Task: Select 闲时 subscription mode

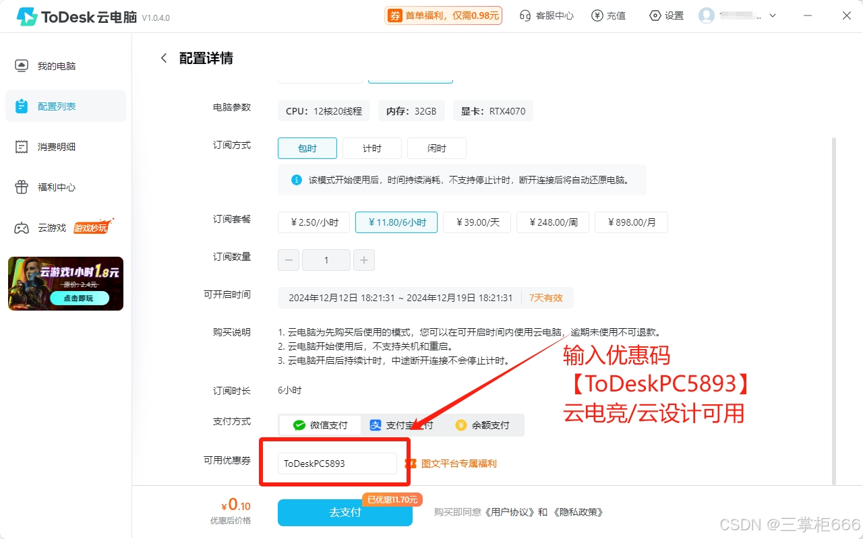Action: tap(437, 148)
